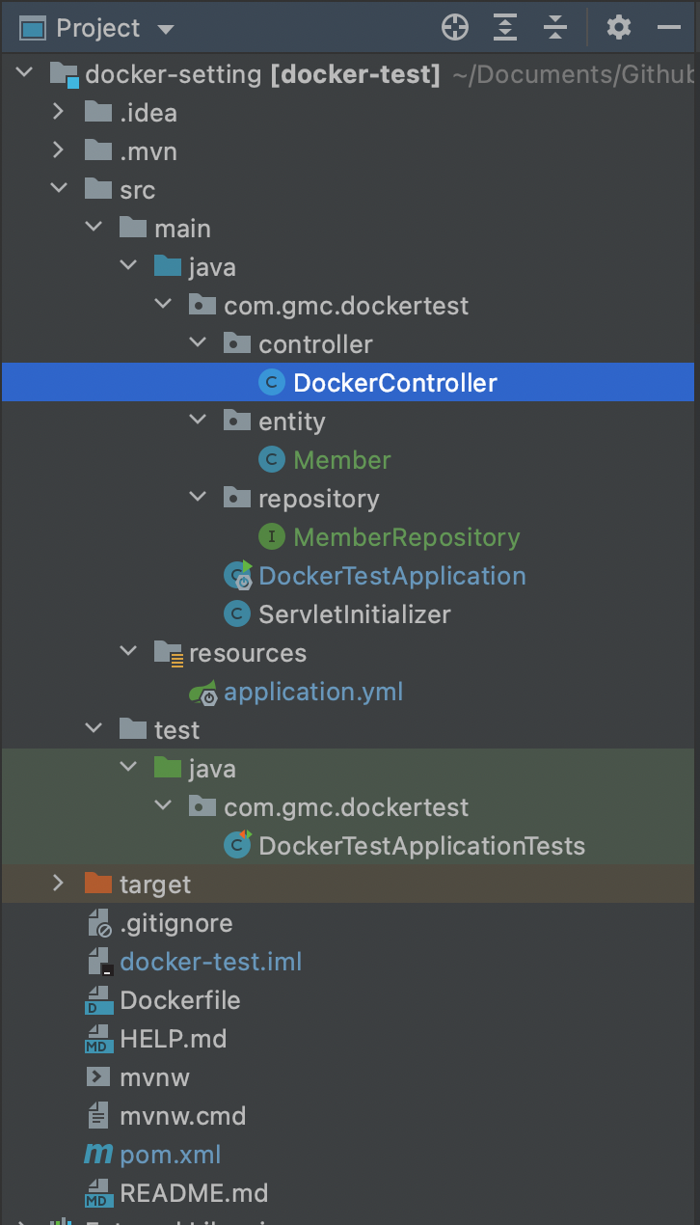
Task: Collapse the resources folder
Action: [x=128, y=652]
